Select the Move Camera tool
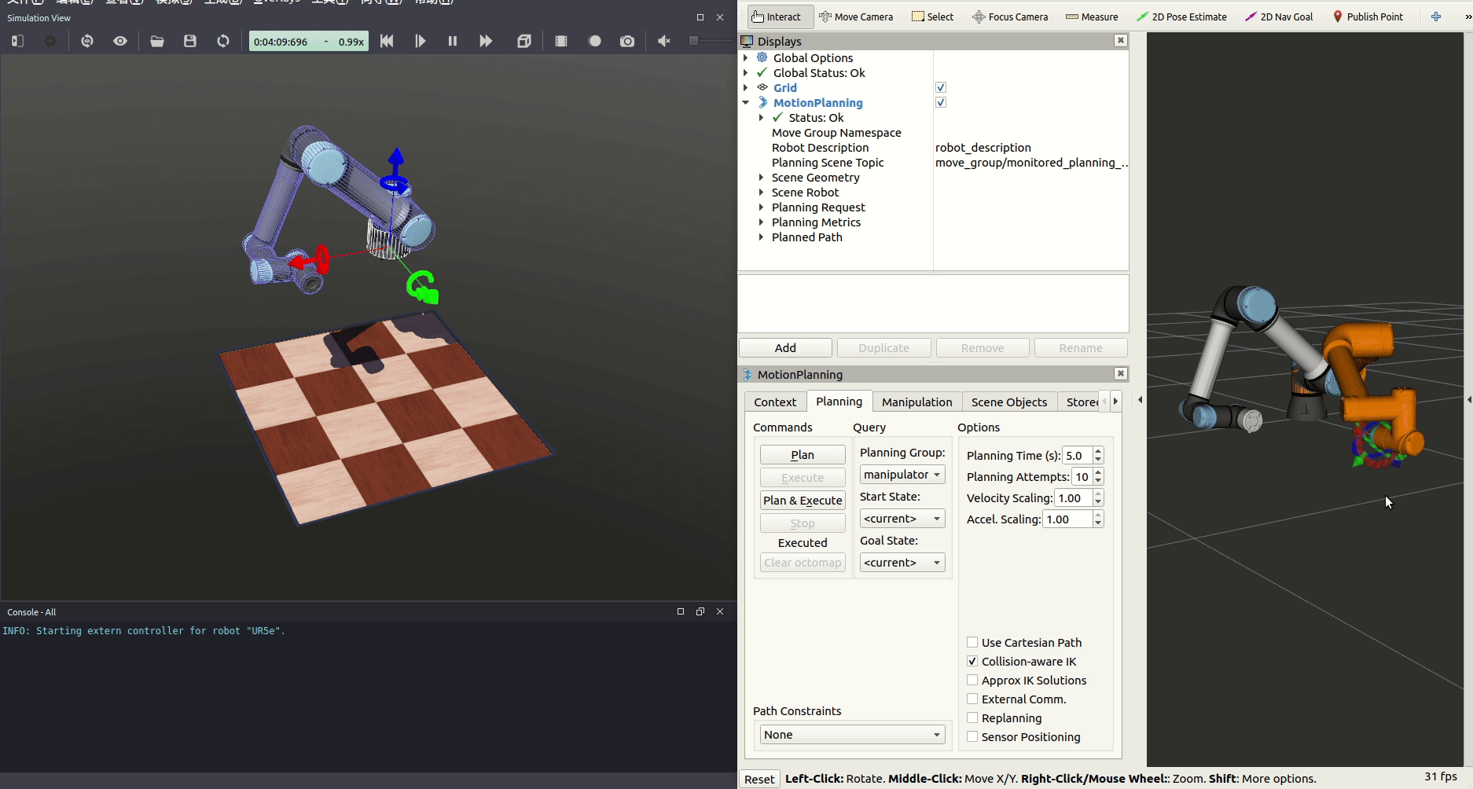 856,17
